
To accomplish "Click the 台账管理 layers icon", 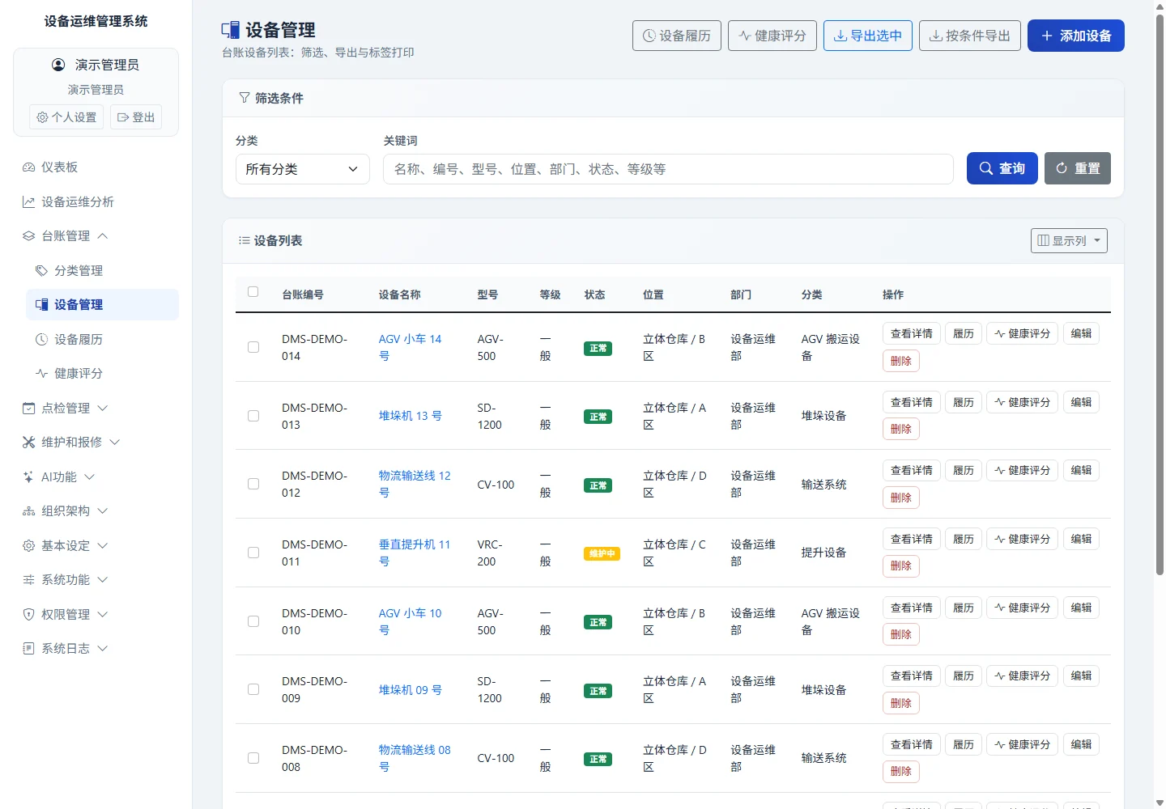I will pyautogui.click(x=28, y=236).
